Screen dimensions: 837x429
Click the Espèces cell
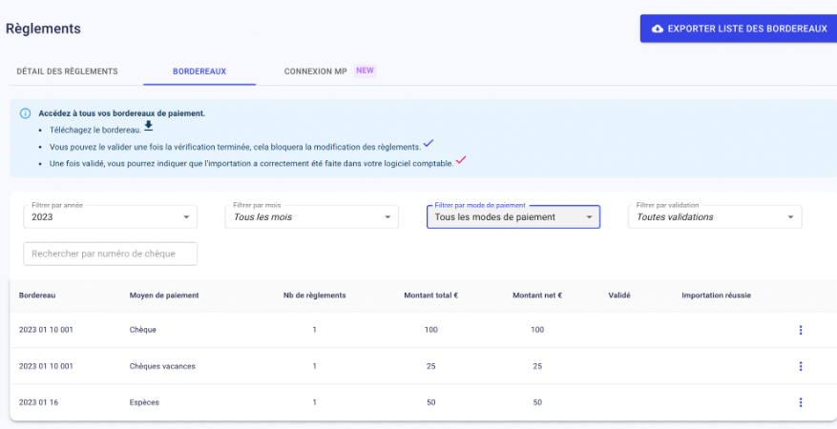coord(144,402)
